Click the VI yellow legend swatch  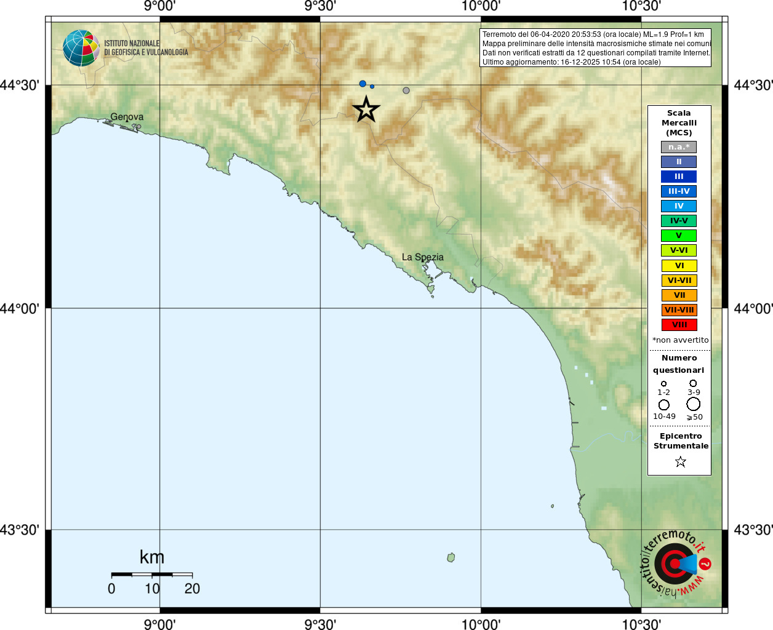tap(679, 266)
